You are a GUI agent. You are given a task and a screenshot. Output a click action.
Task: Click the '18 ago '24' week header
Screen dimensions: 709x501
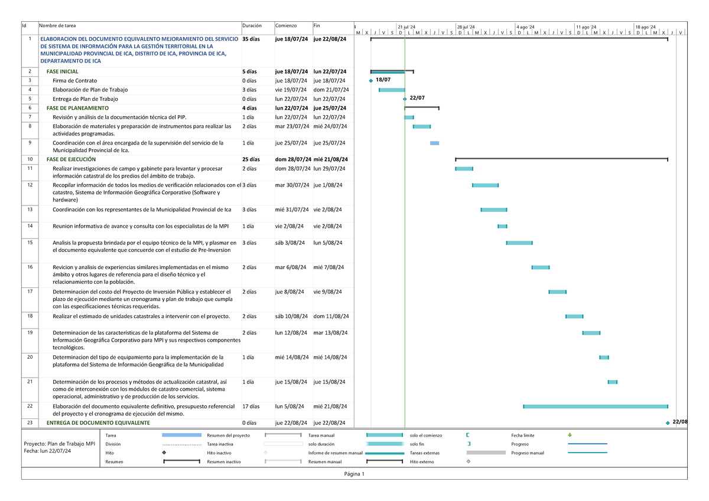(645, 27)
